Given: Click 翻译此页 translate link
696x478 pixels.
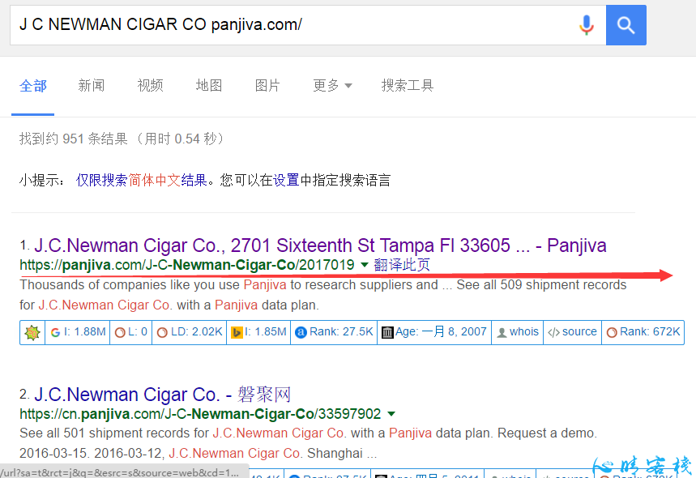Looking at the screenshot, I should click(x=402, y=265).
